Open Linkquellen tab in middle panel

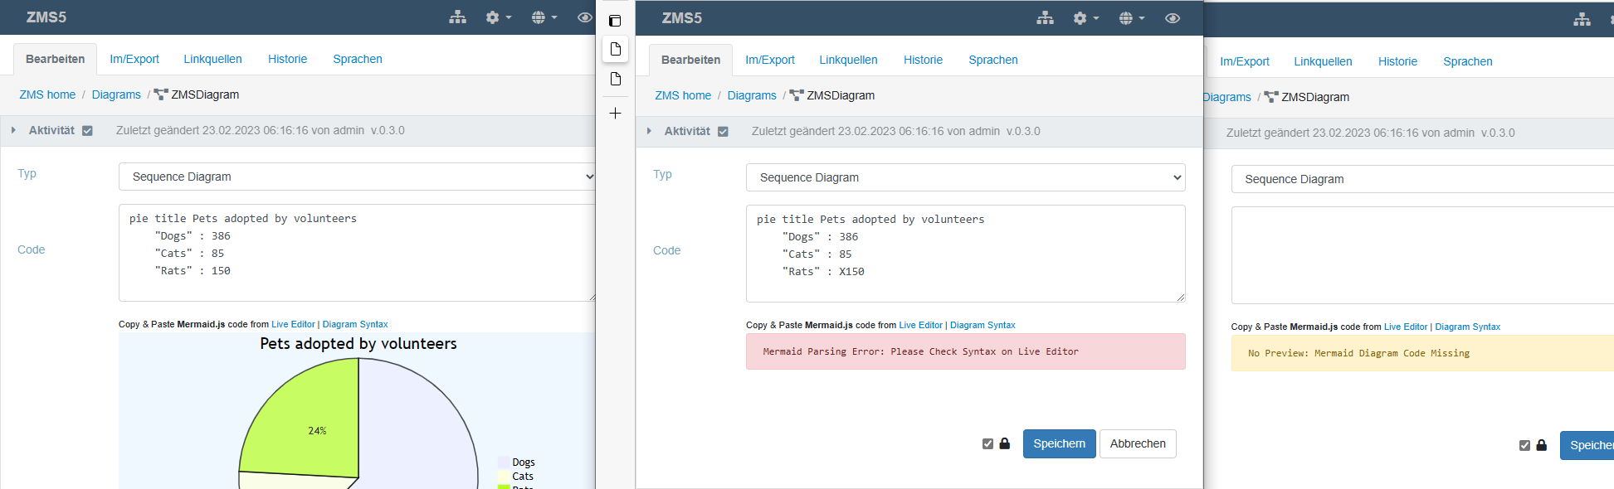tap(848, 60)
